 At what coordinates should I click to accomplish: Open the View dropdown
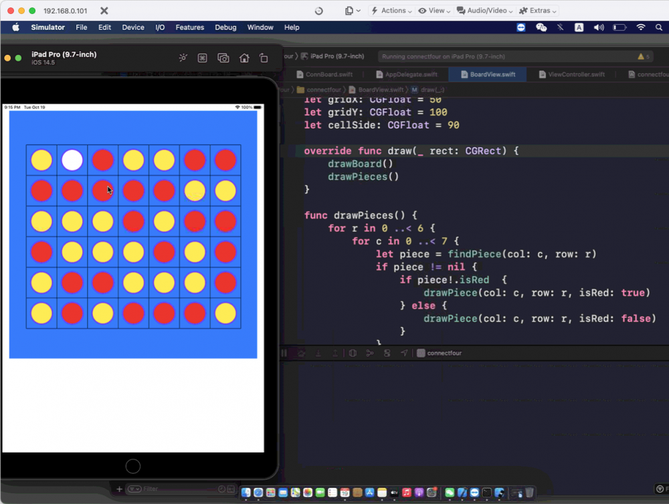[434, 11]
